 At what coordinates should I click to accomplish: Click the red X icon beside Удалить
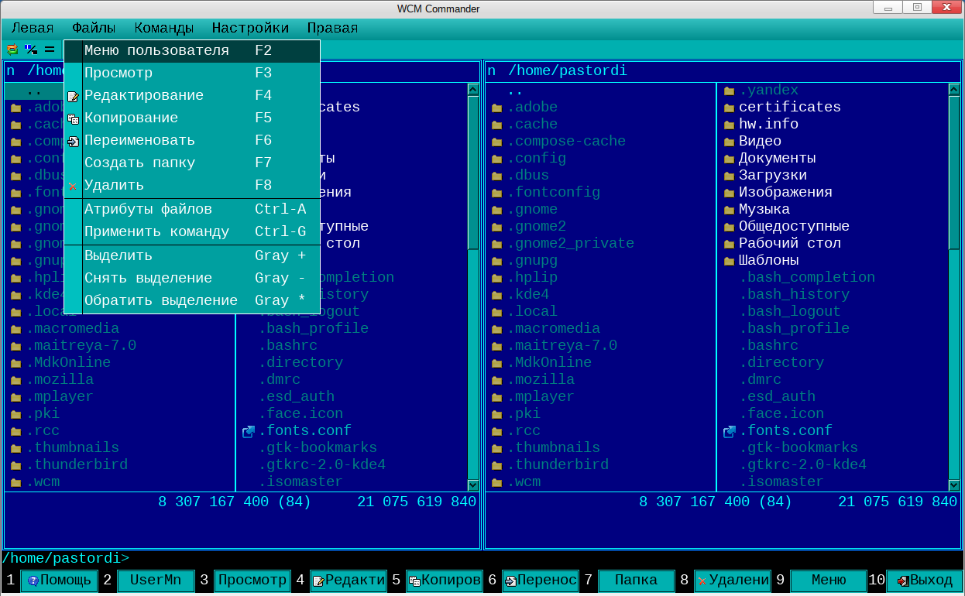pos(73,186)
